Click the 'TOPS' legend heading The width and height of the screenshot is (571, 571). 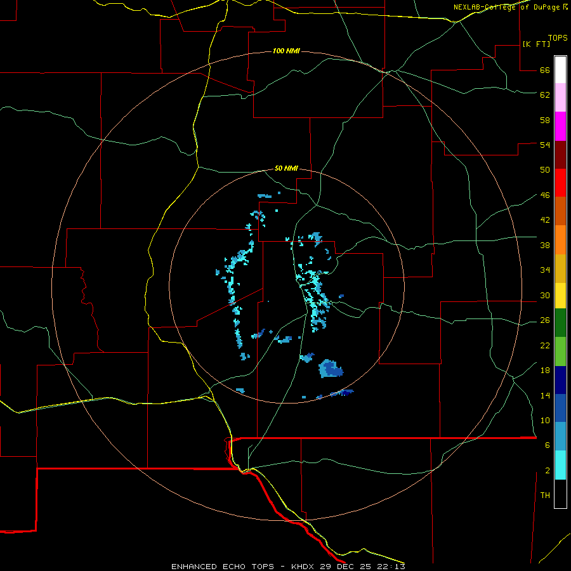[558, 37]
